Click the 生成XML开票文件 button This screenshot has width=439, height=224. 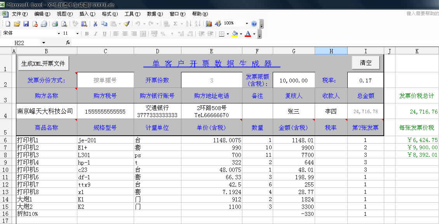click(44, 63)
